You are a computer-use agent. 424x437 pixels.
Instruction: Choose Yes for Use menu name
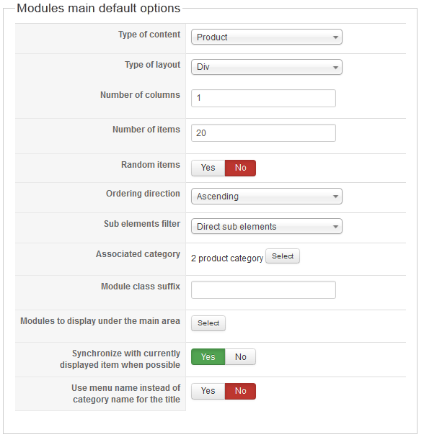[x=208, y=391]
